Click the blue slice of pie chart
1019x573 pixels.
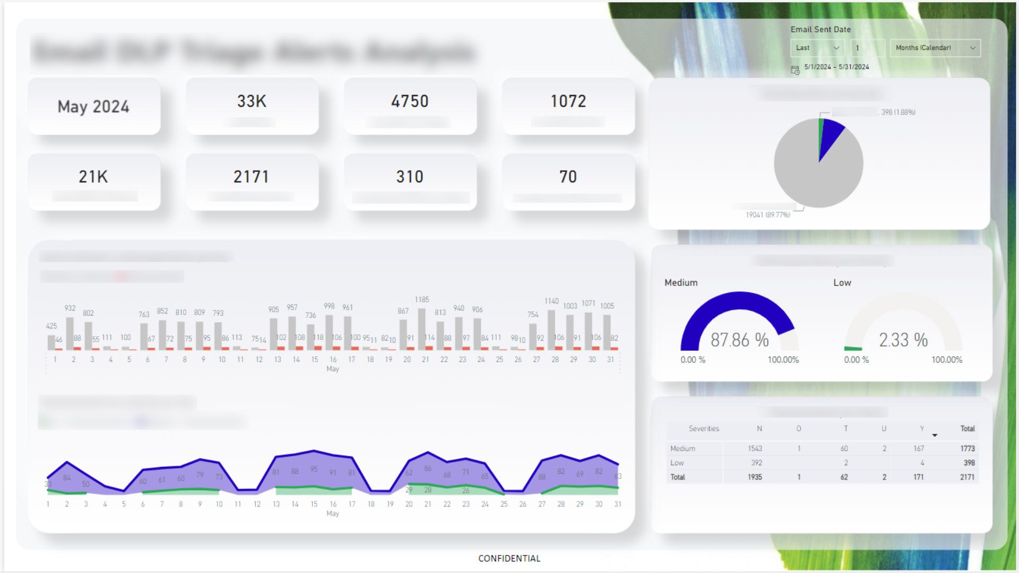(830, 137)
